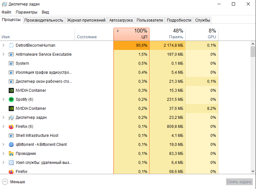Image resolution: width=256 pixels, height=189 pixels.
Task: Click the Снять задачу button
Action: [239, 182]
